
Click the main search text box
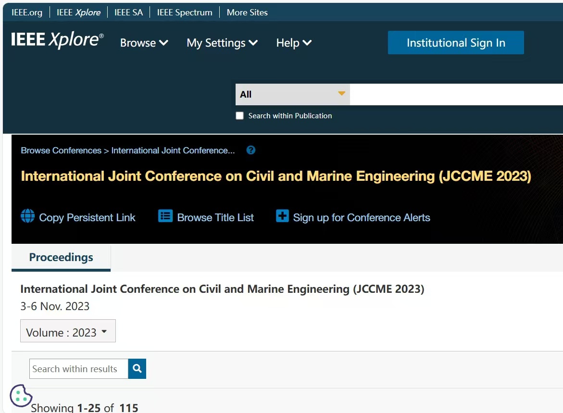click(x=456, y=94)
